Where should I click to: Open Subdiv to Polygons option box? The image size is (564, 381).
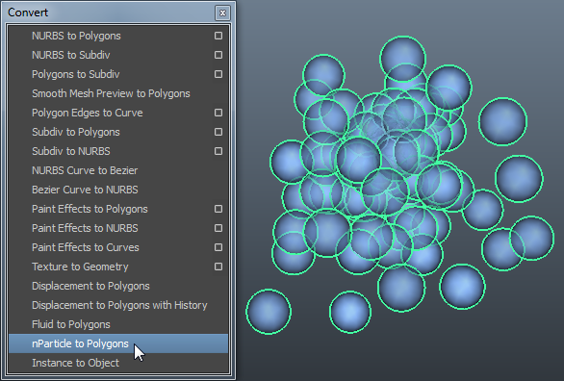[x=218, y=132]
